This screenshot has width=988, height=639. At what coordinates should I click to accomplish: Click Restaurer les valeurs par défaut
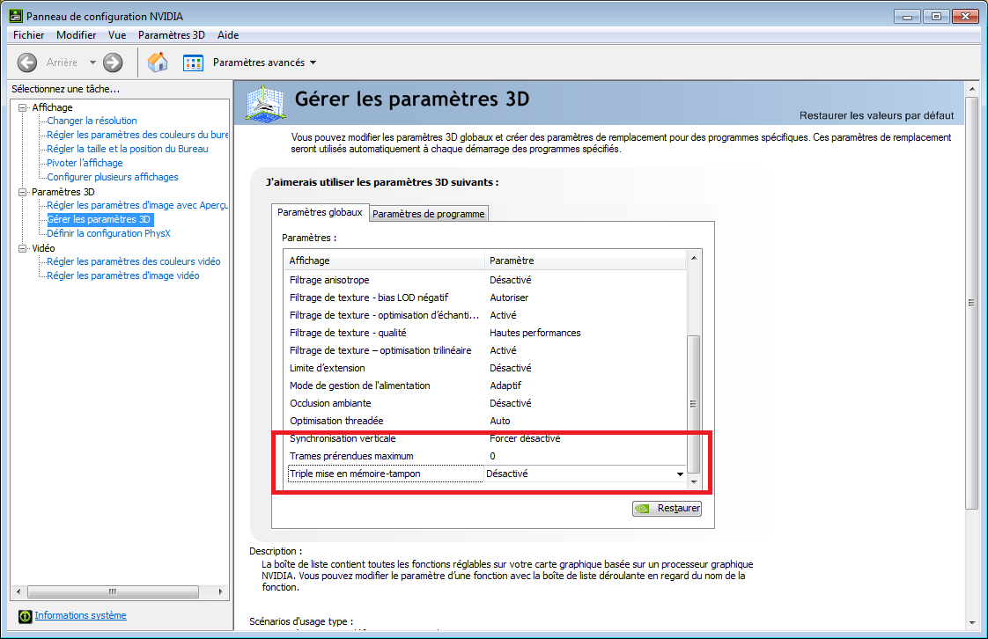[x=876, y=115]
